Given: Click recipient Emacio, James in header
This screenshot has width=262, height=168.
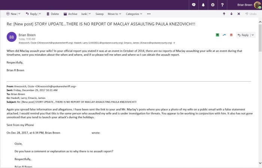Looking at the screenshot, I should point(148,43).
